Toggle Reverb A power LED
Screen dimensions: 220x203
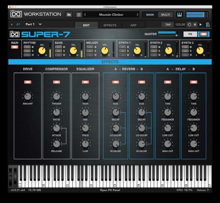point(116,82)
